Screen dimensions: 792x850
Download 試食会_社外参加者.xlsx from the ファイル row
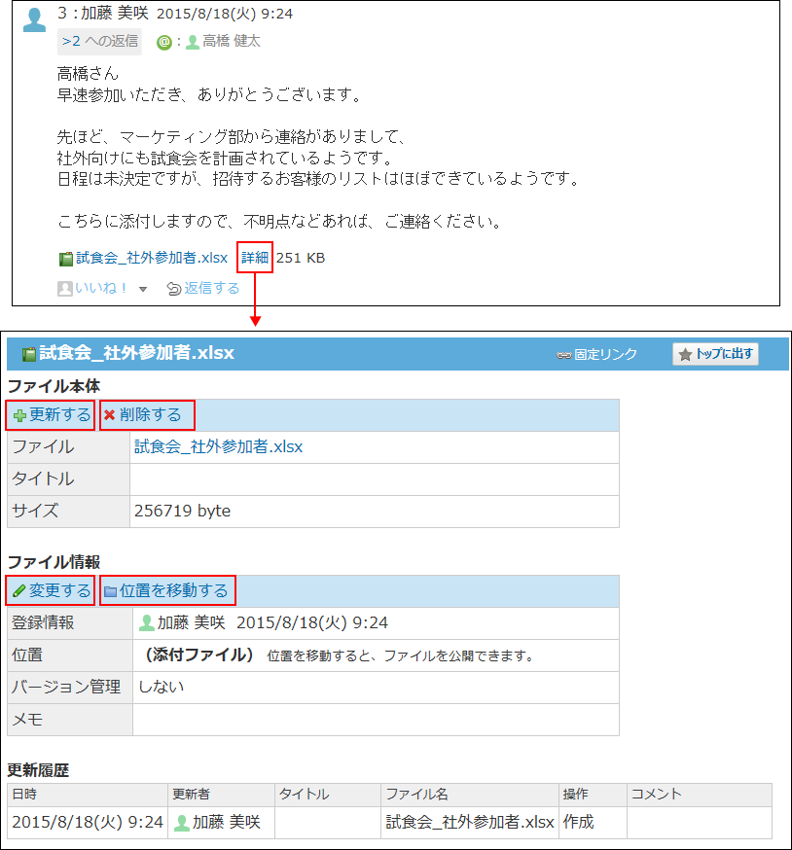(x=218, y=447)
